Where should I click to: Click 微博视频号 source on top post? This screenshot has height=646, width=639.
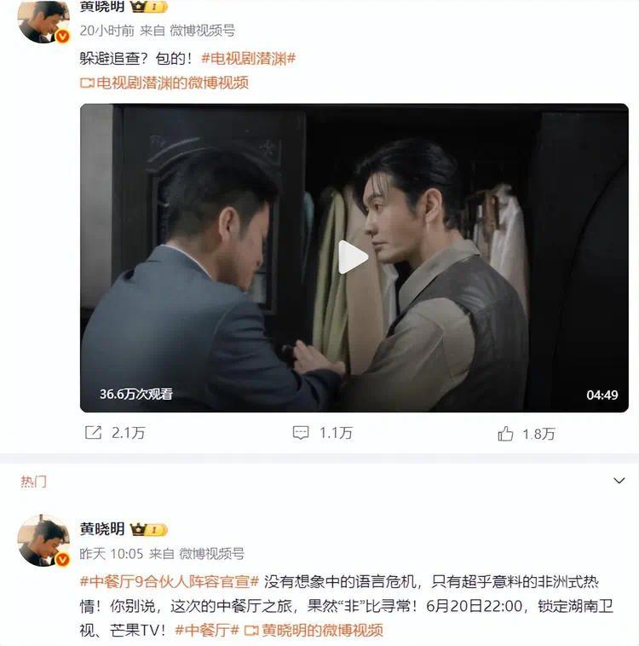coord(202,31)
